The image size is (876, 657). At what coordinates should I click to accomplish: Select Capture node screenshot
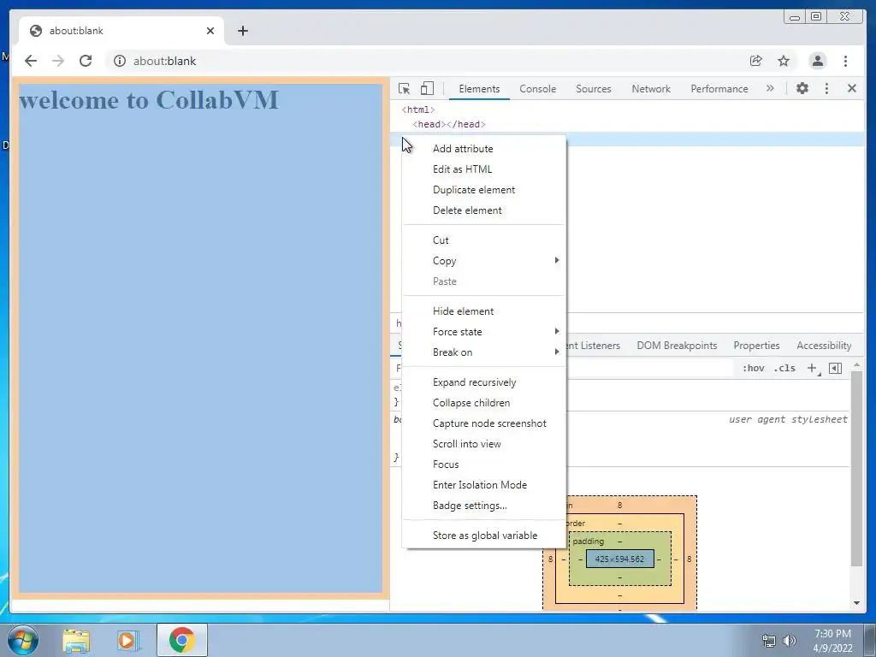pyautogui.click(x=484, y=423)
